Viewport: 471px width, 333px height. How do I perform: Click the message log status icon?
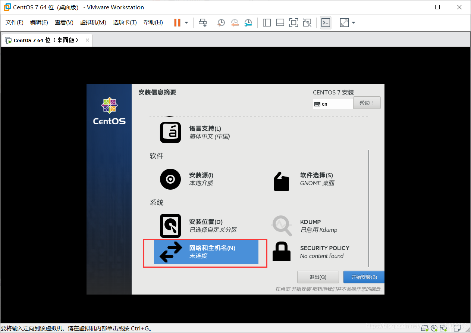point(457,328)
